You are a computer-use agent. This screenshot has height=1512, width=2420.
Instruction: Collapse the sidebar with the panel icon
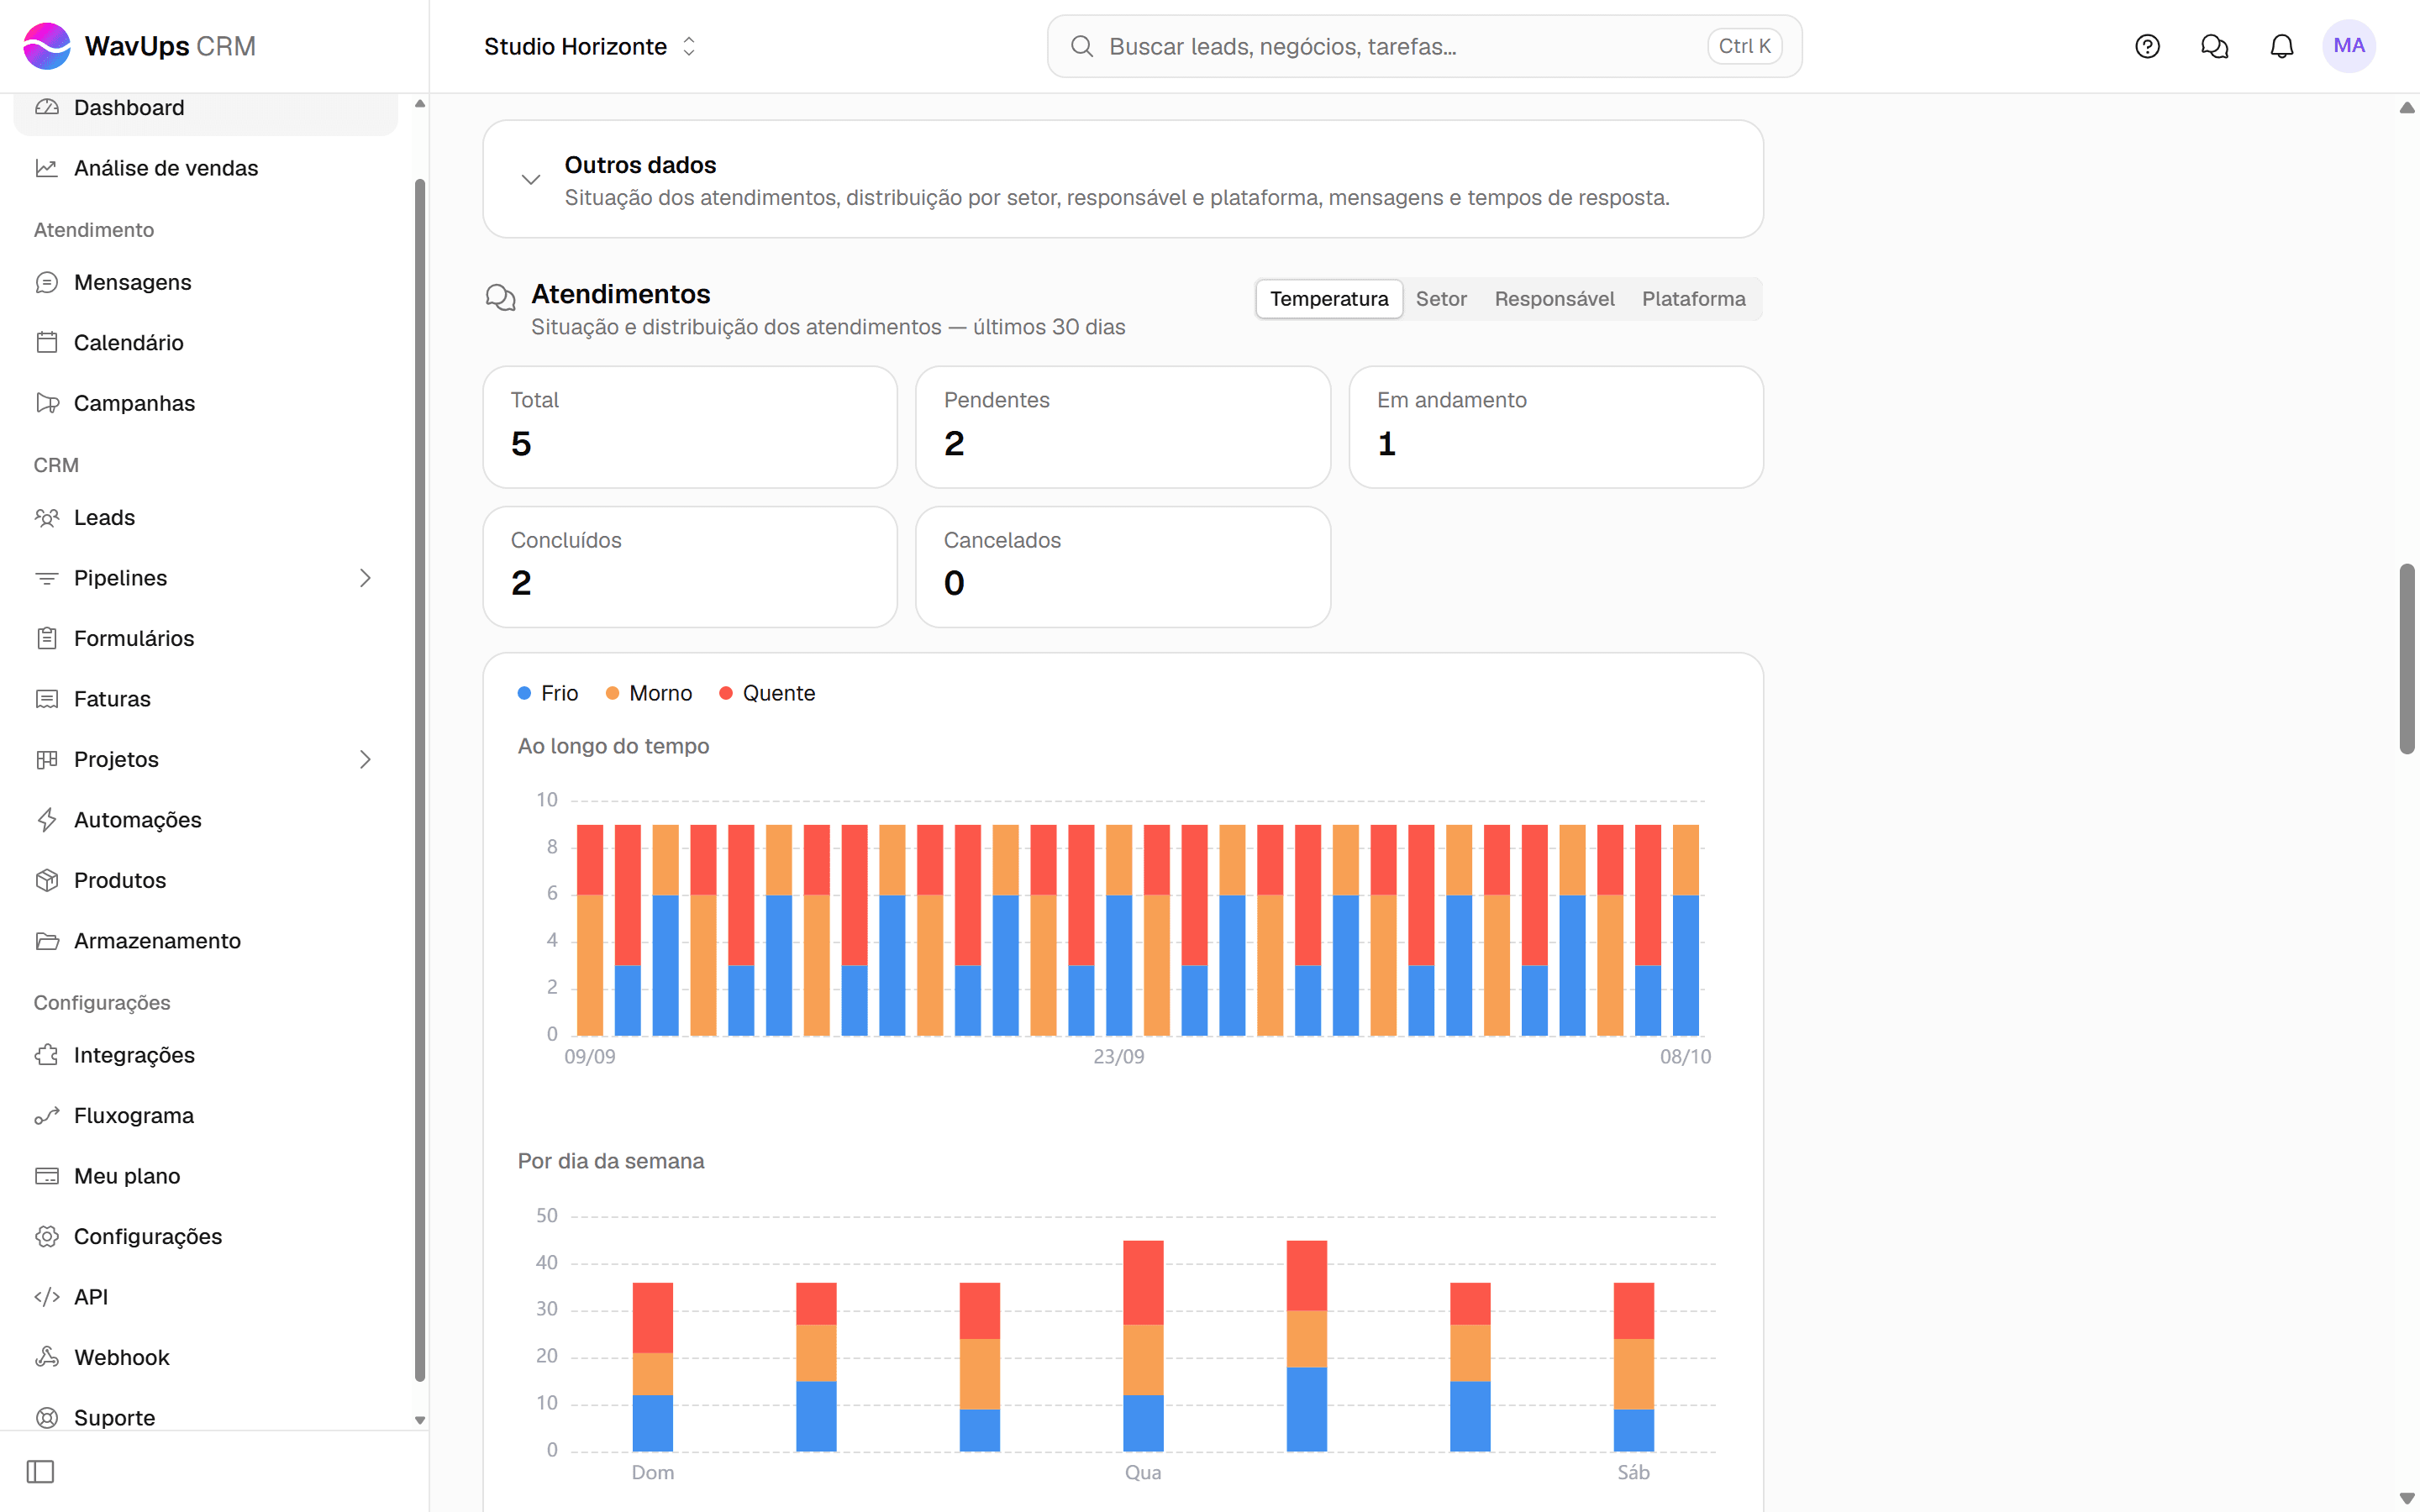(x=40, y=1471)
